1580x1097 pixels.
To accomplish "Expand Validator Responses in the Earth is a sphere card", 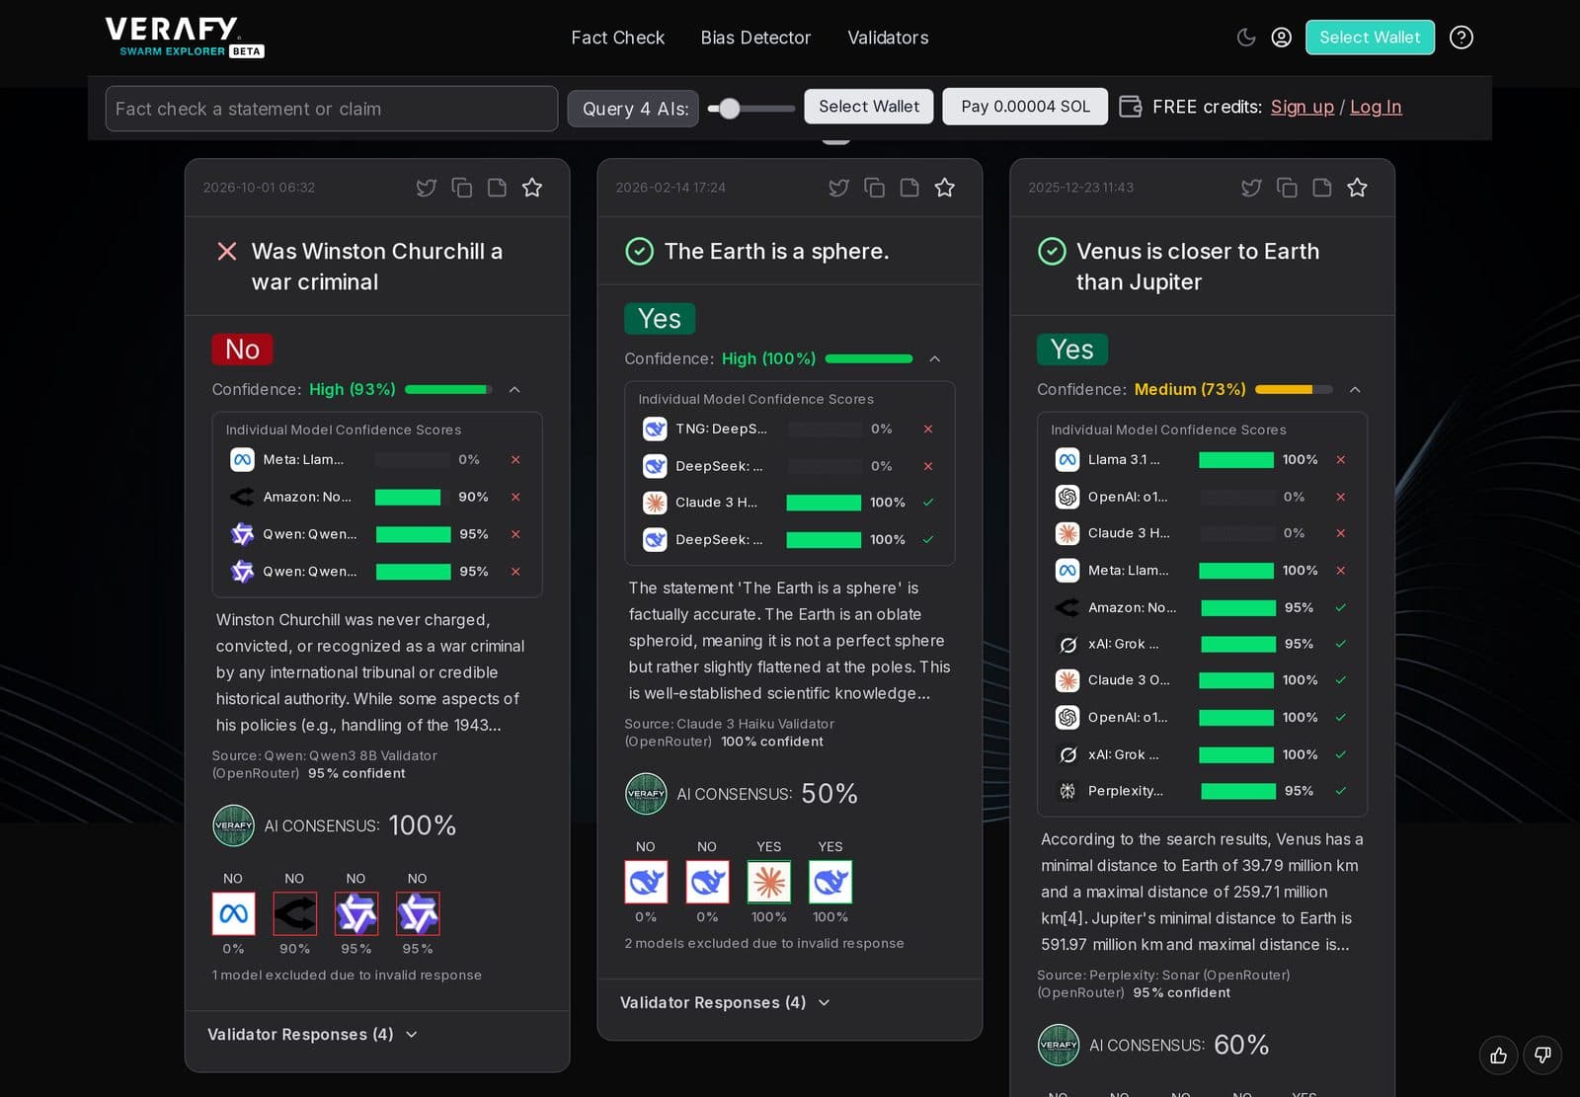I will [x=725, y=1002].
